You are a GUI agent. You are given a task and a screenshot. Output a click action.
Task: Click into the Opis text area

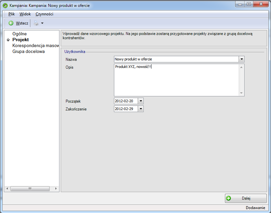(176, 80)
